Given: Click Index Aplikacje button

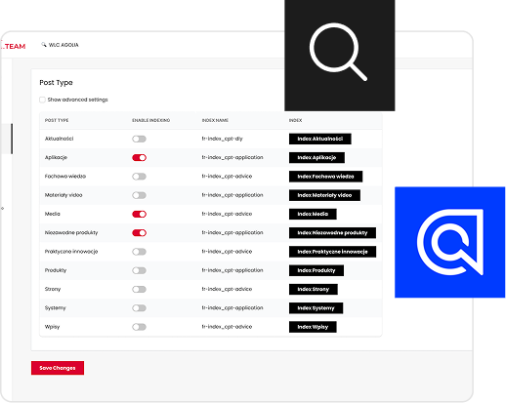Looking at the screenshot, I should (316, 158).
